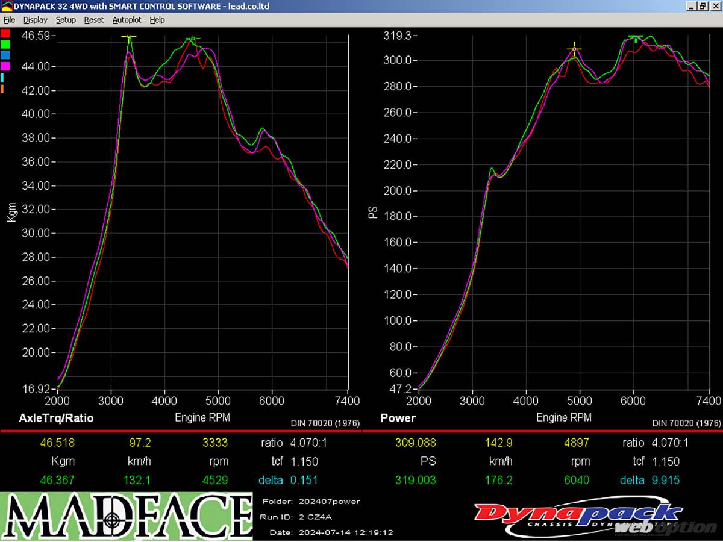723x542 pixels.
Task: Select the green run color swatch
Action: (6, 44)
